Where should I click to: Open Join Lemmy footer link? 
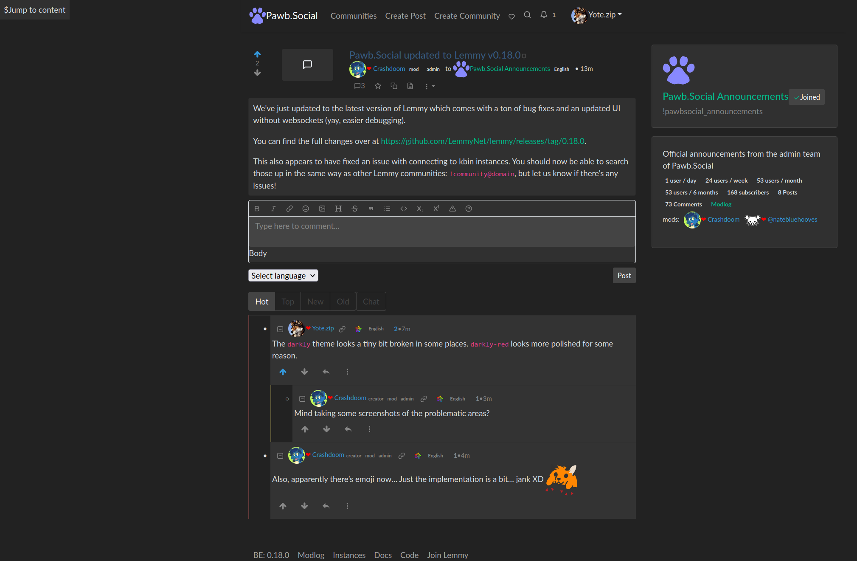[447, 555]
